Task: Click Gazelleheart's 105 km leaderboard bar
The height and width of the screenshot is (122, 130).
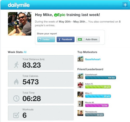Action: [x=101, y=78]
